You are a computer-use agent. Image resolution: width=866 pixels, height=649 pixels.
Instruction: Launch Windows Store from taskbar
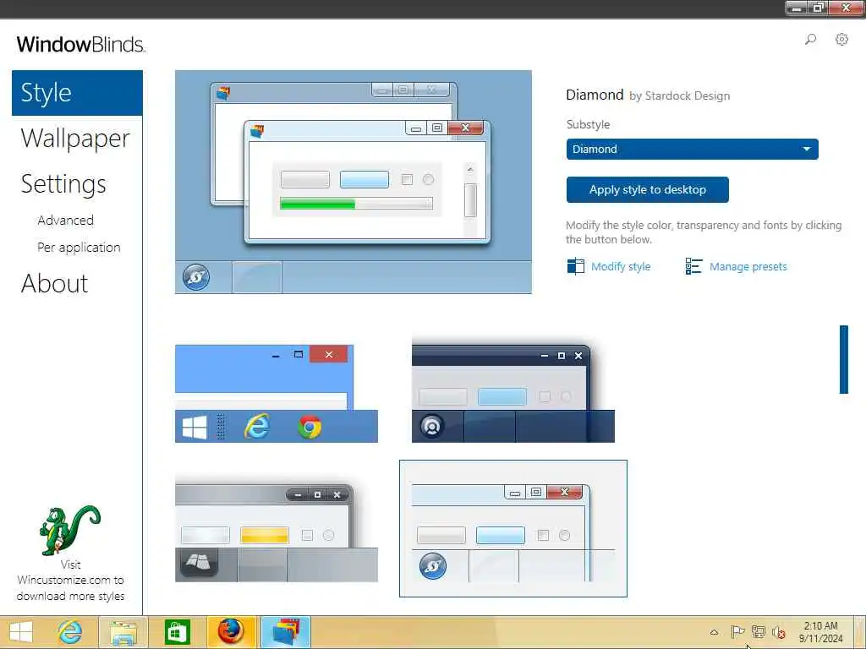coord(177,632)
